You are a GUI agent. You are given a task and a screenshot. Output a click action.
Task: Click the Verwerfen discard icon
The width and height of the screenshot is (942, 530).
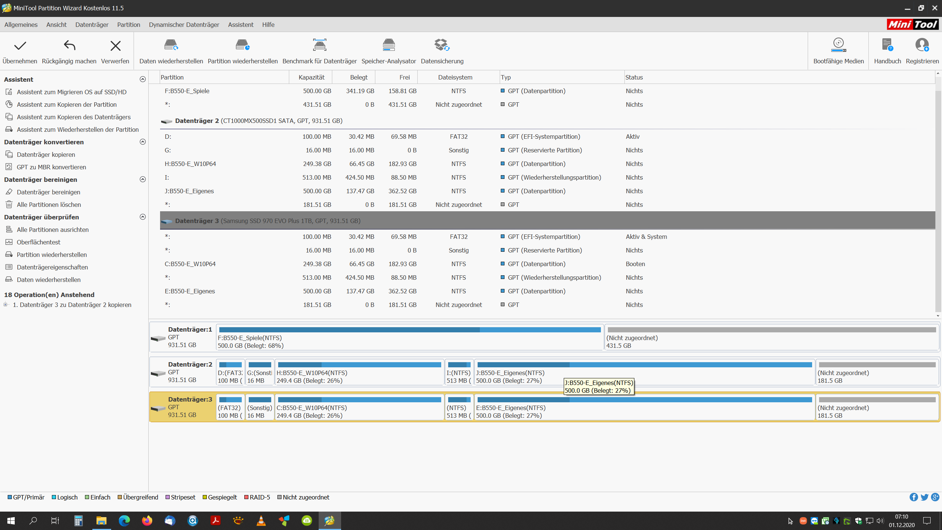(115, 46)
